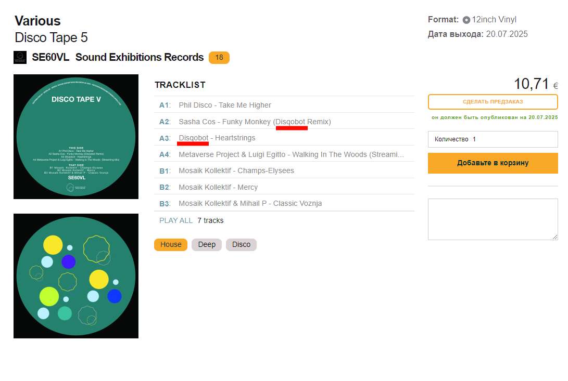This screenshot has height=381, width=568.
Task: Click Добавьте в корзину add to cart button
Action: click(x=493, y=163)
